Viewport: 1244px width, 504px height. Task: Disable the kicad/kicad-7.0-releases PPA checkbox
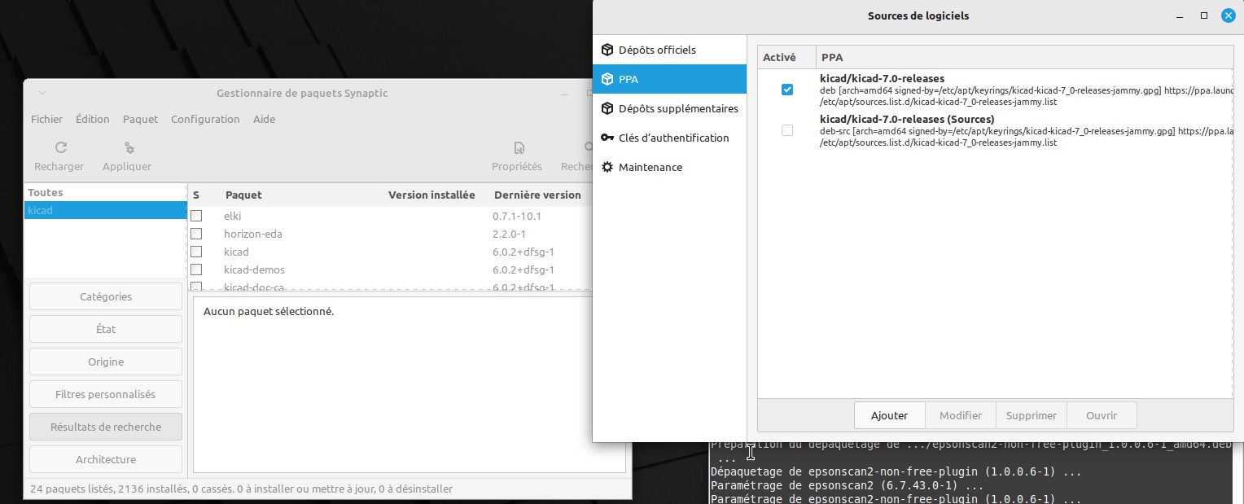(x=786, y=90)
